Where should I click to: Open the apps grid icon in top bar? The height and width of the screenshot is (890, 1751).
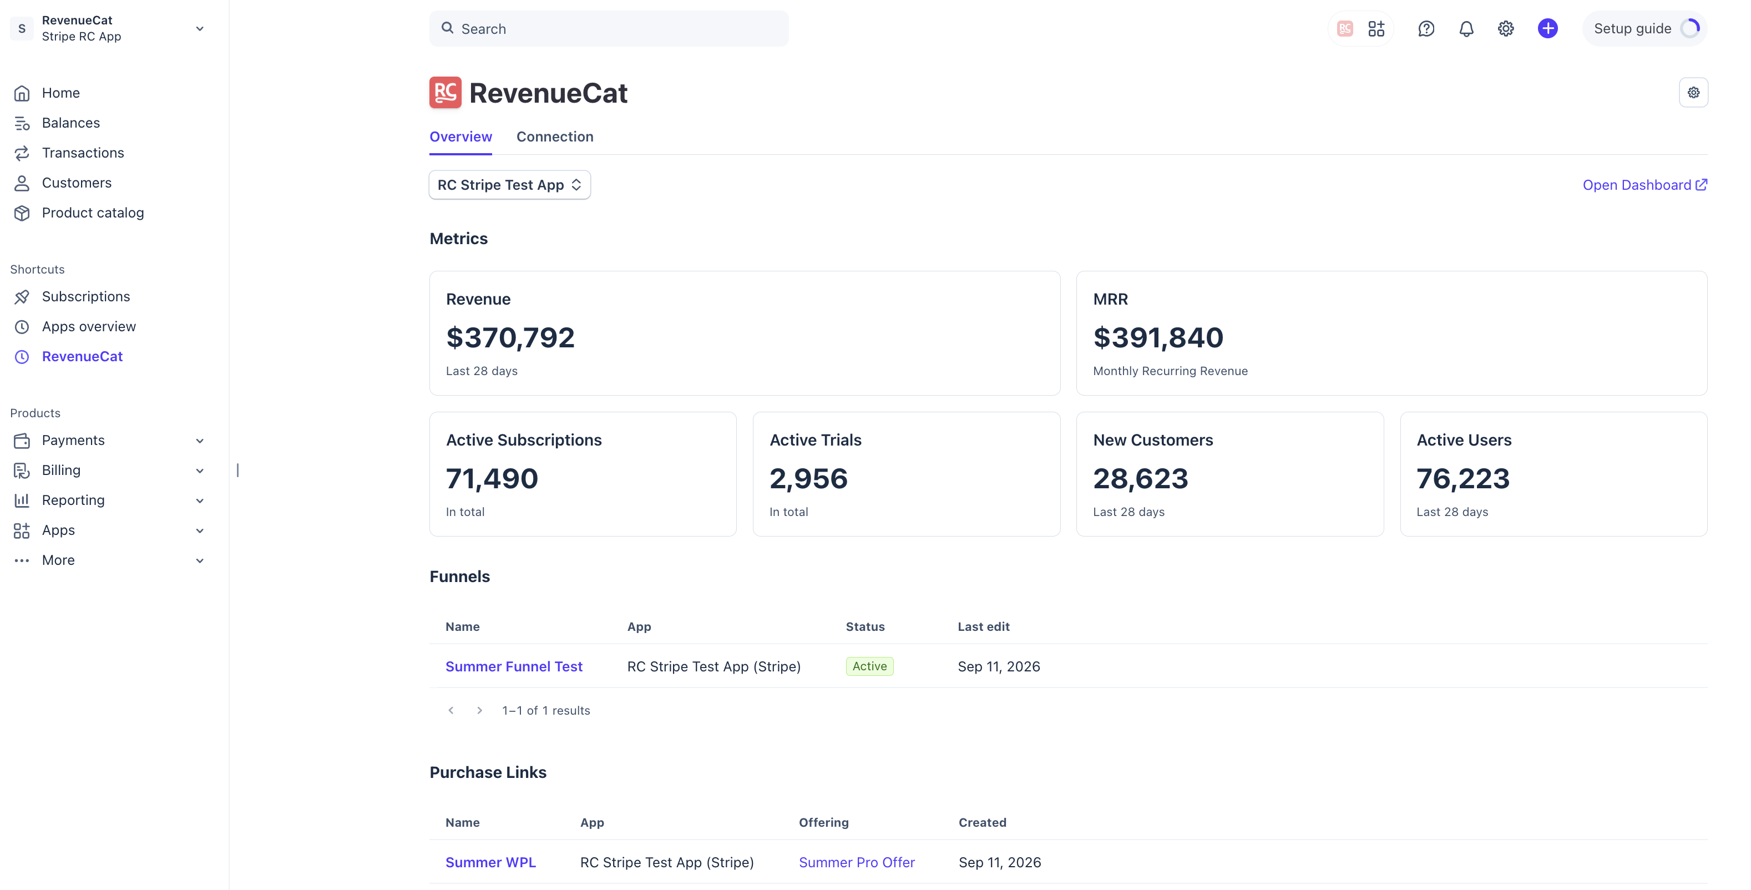1376,28
